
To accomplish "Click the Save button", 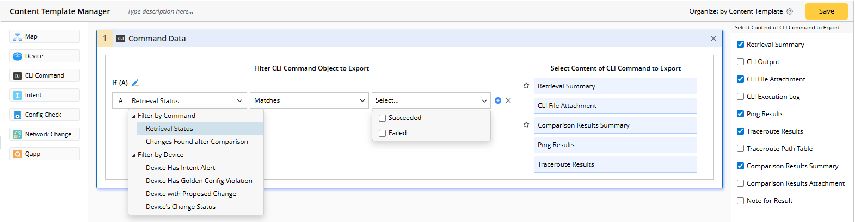I will 826,11.
